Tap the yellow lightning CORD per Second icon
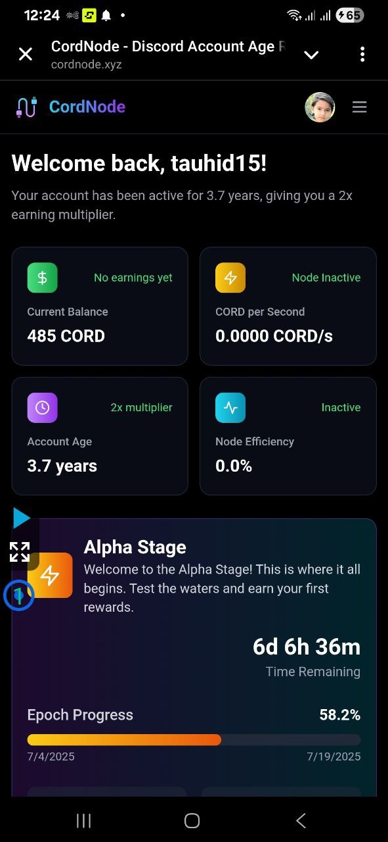Screen dimensions: 388x842 point(230,278)
